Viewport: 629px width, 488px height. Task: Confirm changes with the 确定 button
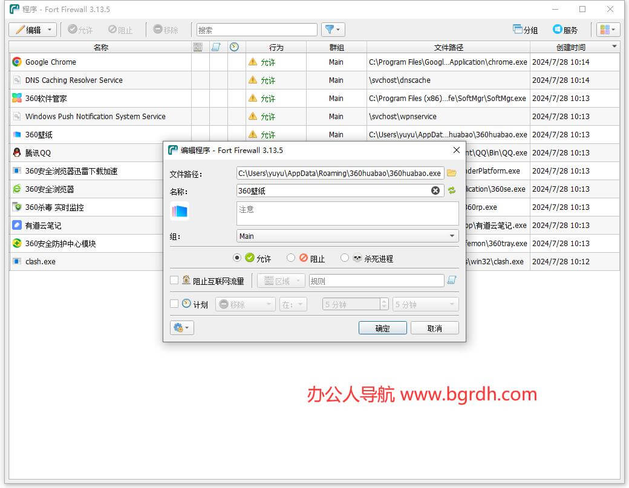382,328
